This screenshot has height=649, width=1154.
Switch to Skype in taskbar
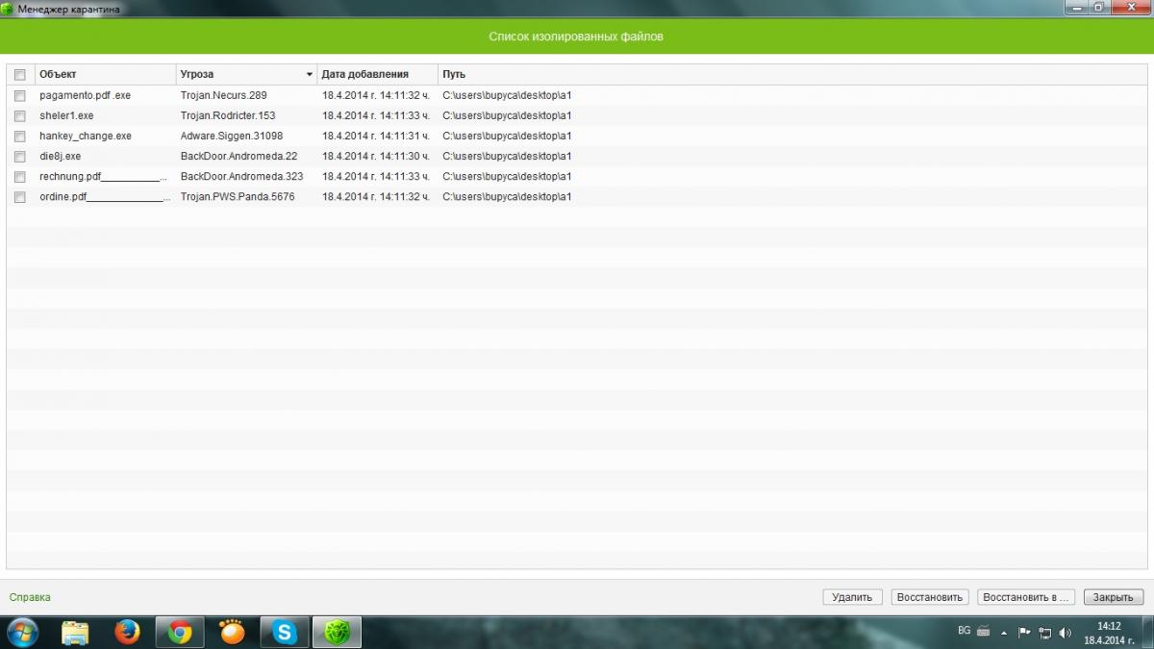coord(285,632)
